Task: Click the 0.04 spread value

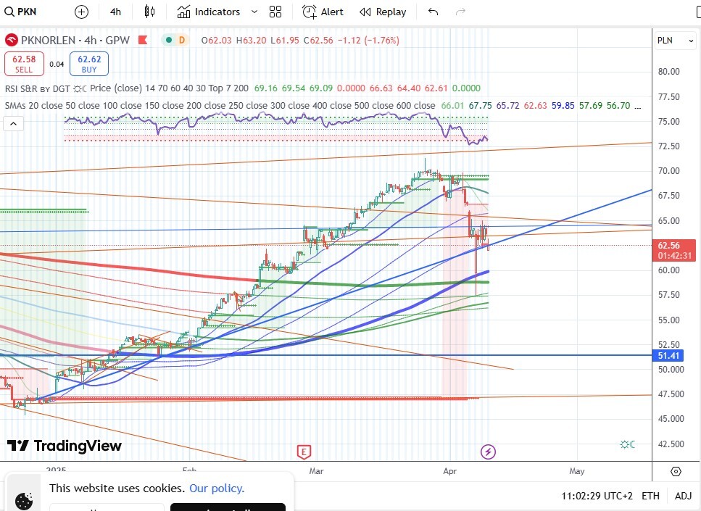Action: click(x=57, y=64)
